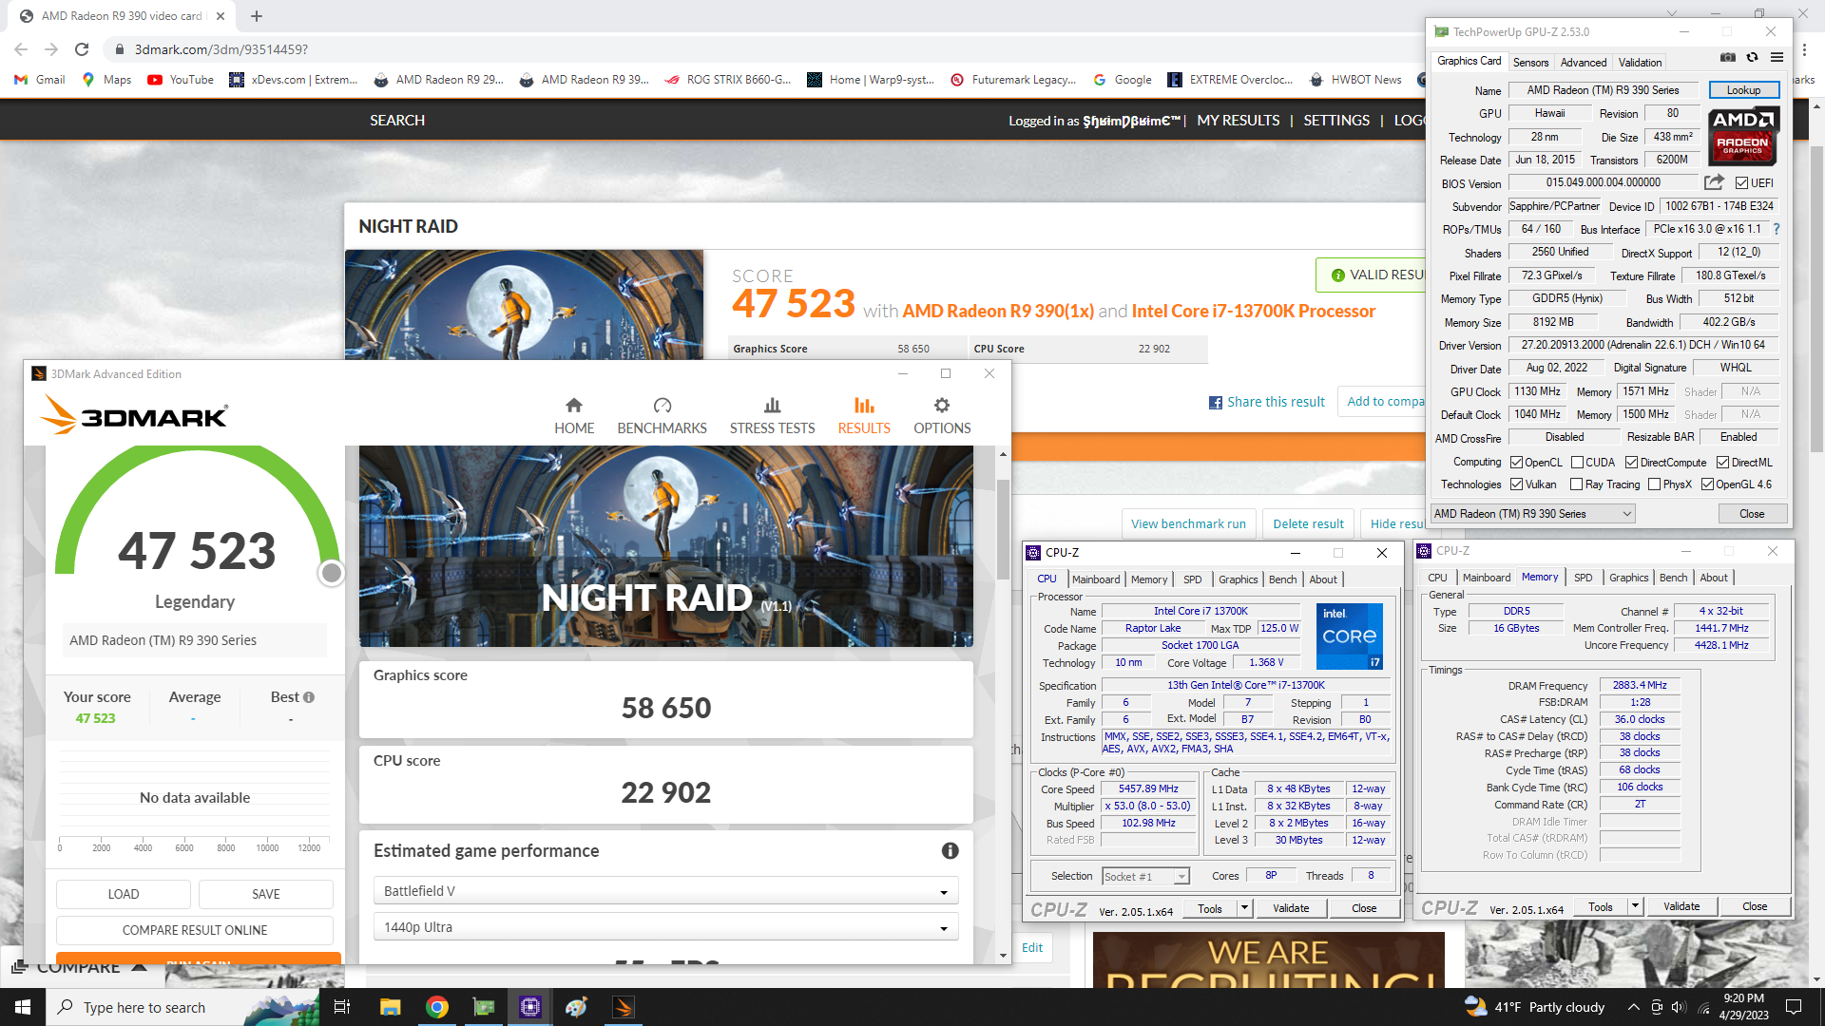The height and width of the screenshot is (1026, 1825).
Task: Go back in browser
Action: tap(21, 49)
